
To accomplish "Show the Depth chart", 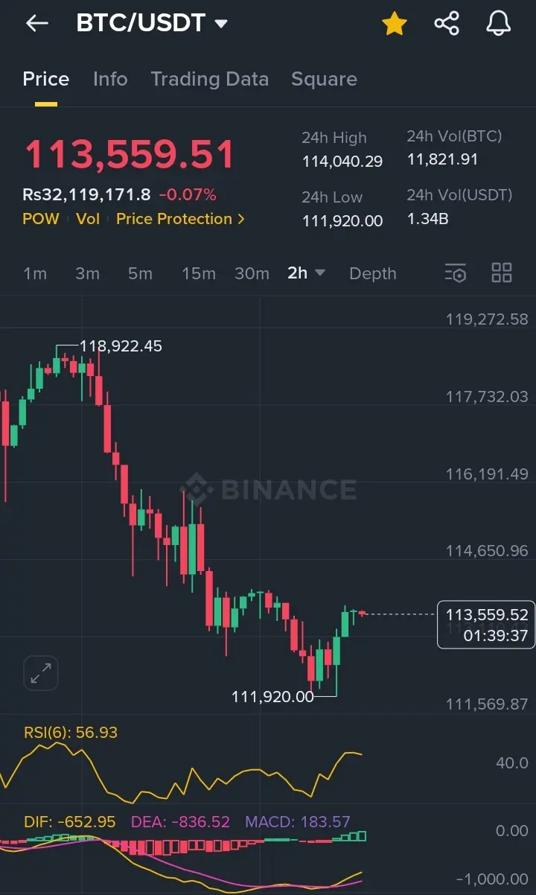I will 373,273.
